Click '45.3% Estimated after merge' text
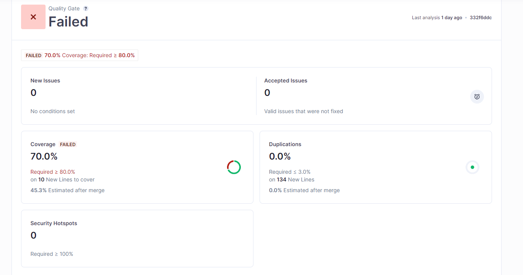This screenshot has height=275, width=523. 67,190
